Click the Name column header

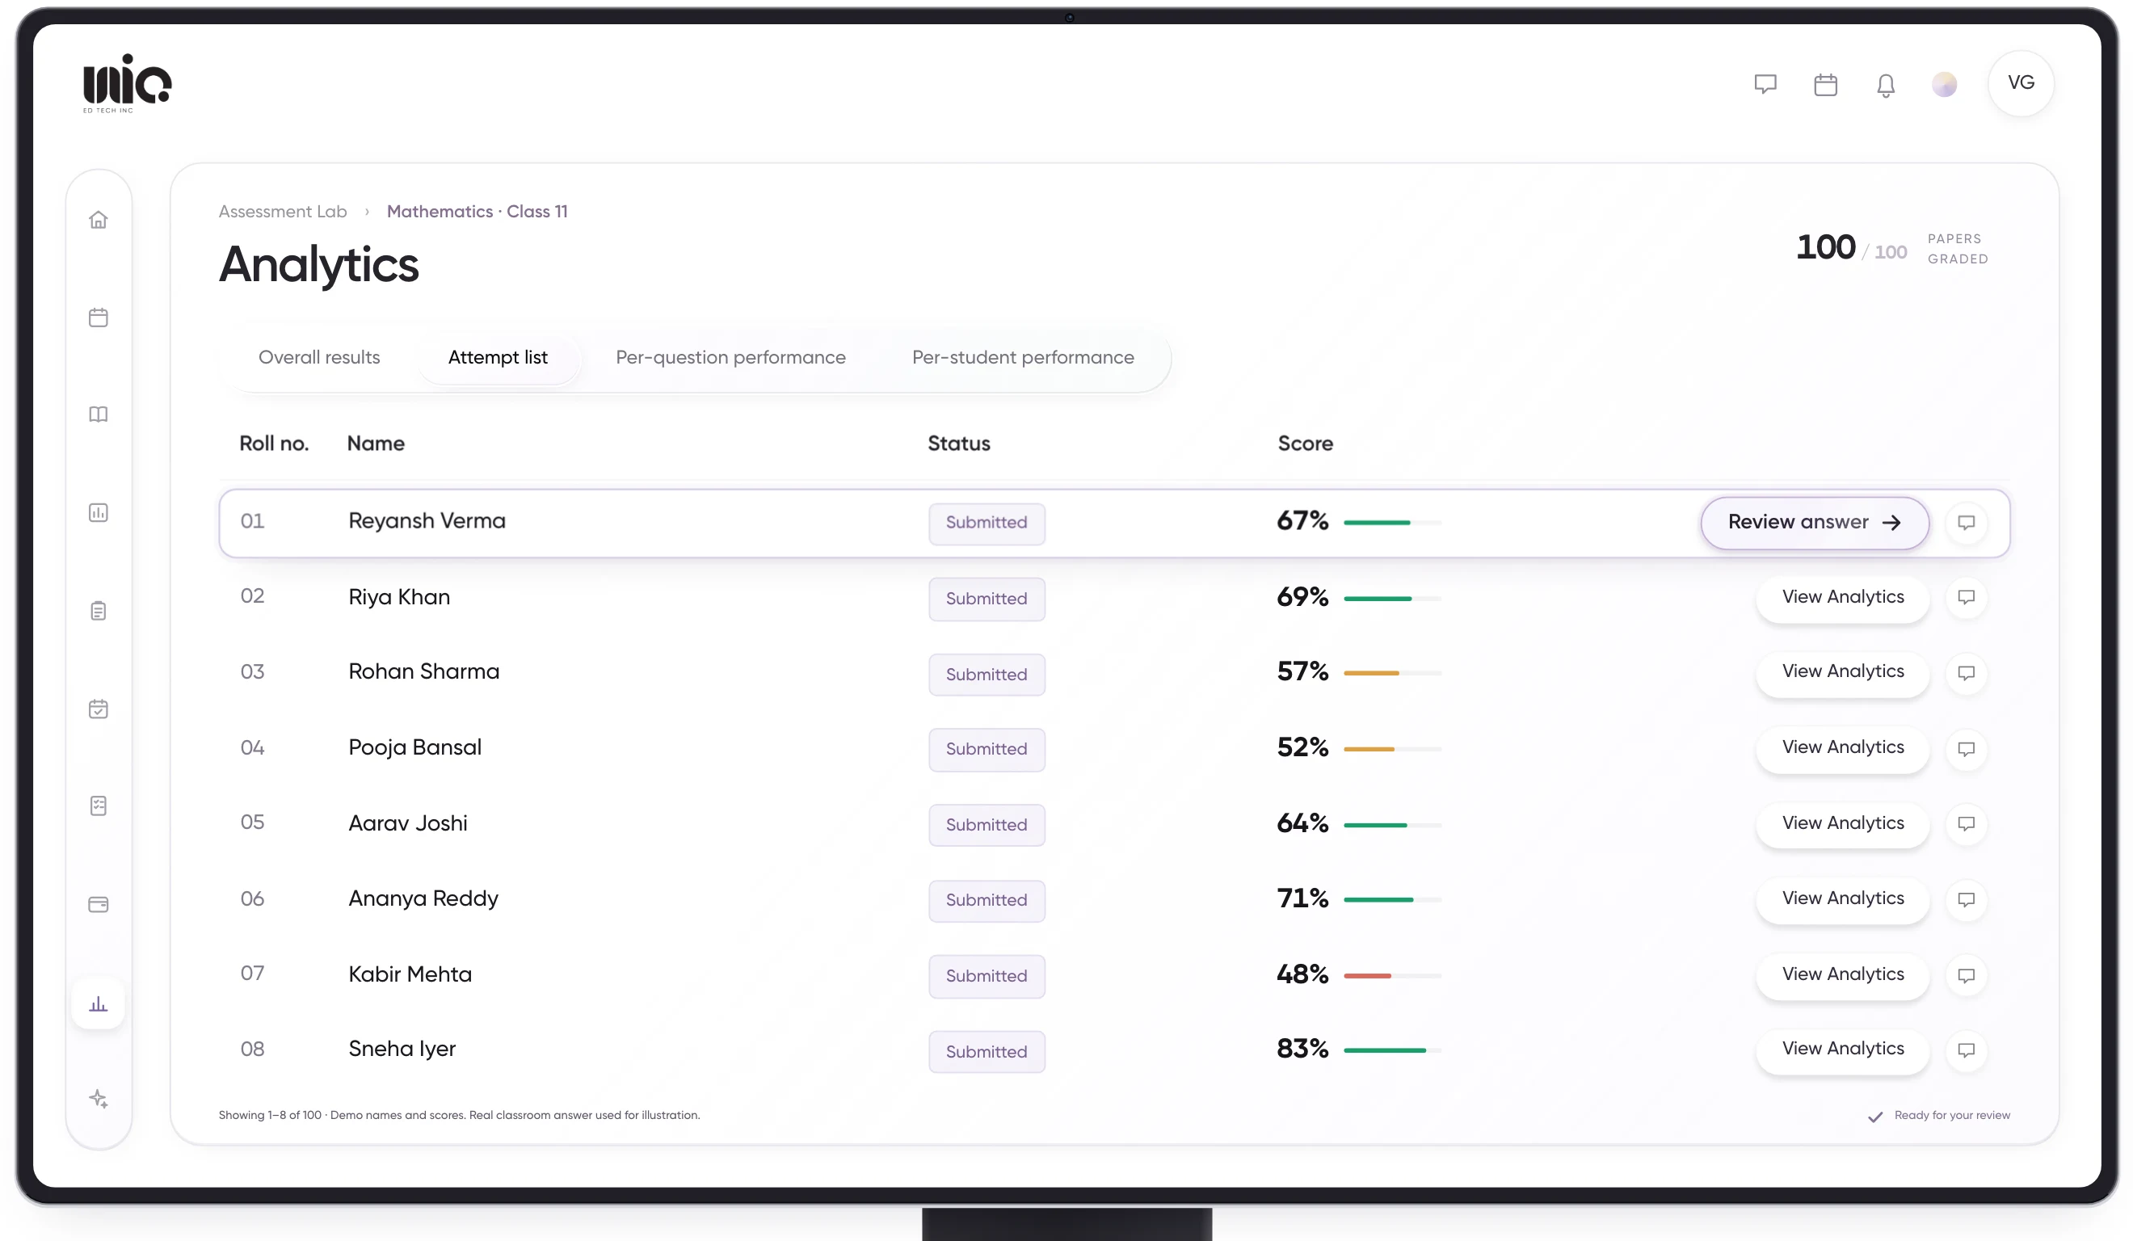tap(376, 444)
